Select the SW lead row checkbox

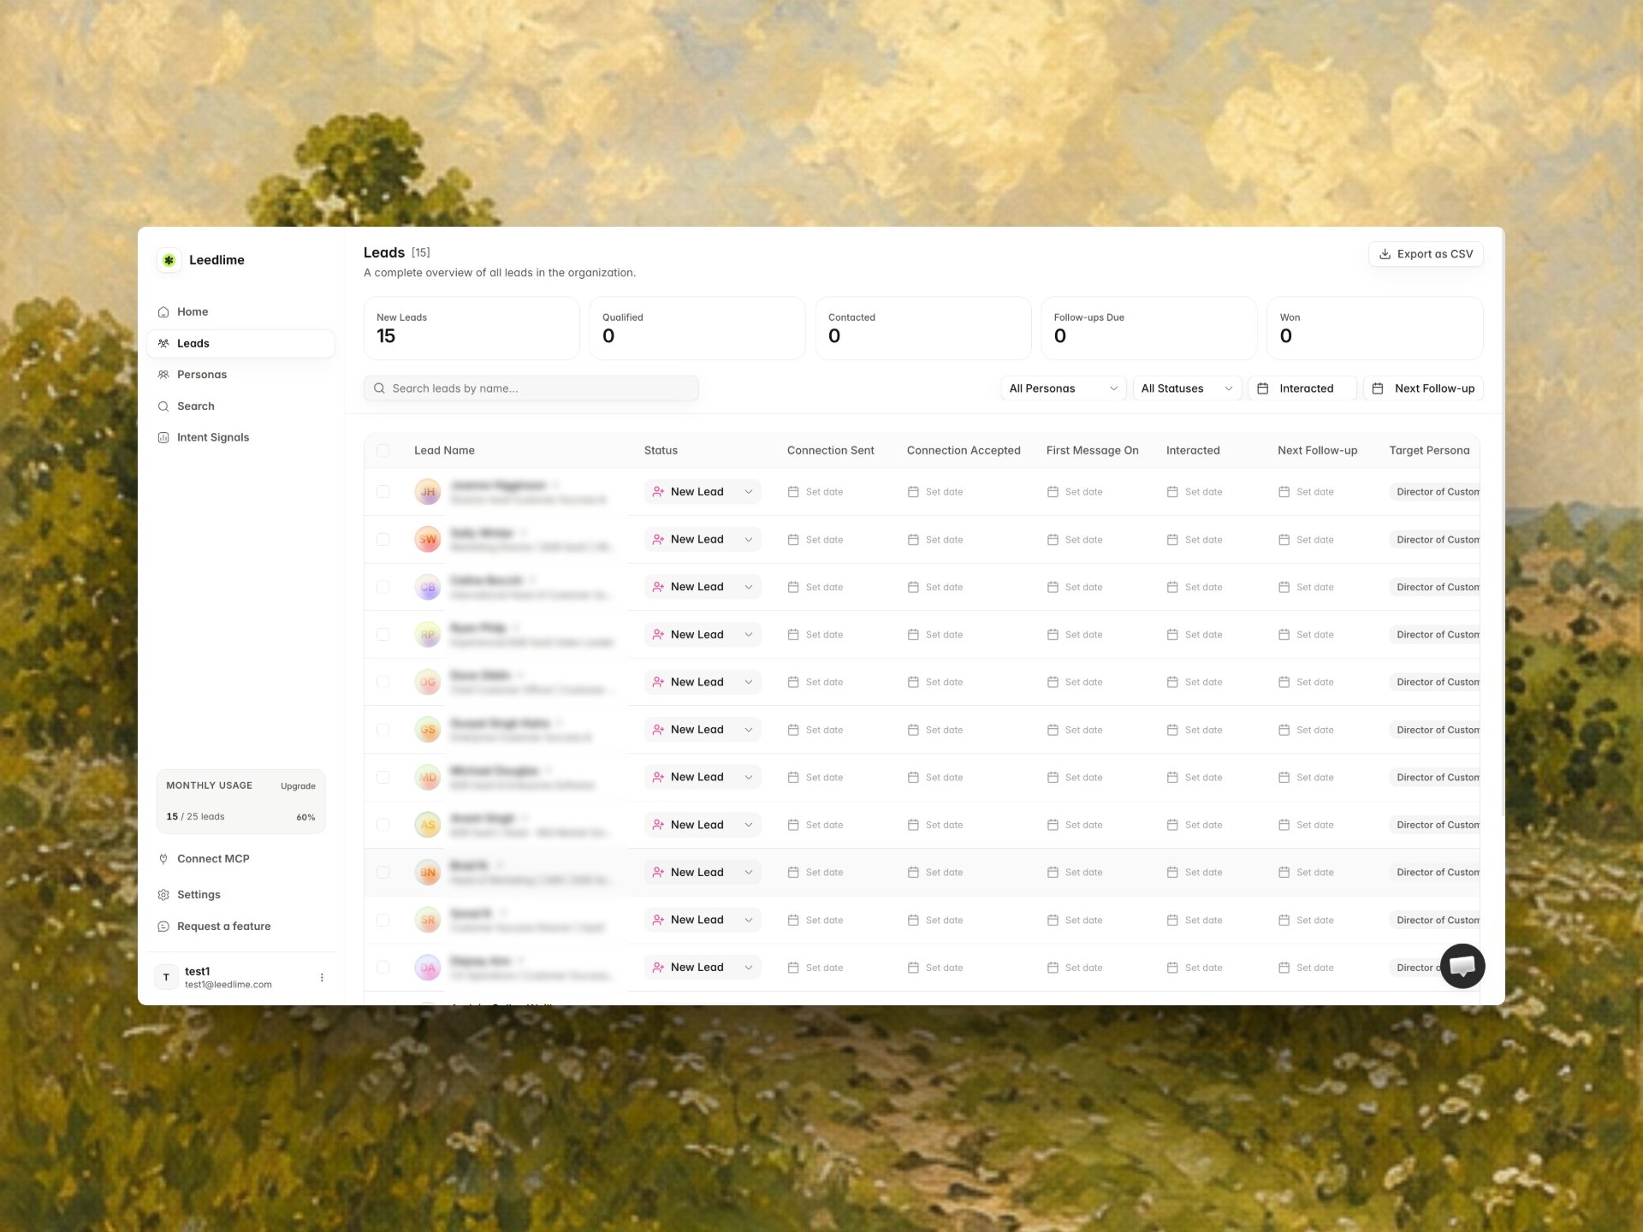click(383, 539)
